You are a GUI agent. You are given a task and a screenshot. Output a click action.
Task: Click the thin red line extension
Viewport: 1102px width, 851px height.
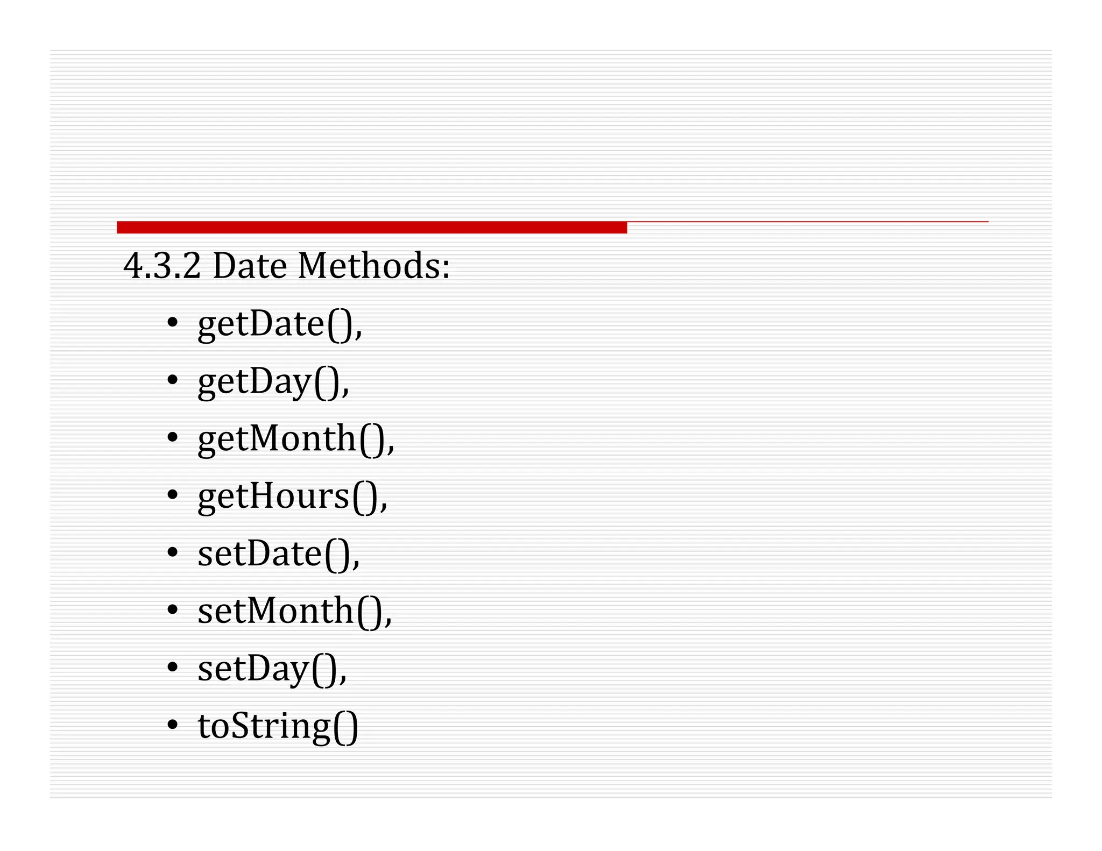point(807,222)
